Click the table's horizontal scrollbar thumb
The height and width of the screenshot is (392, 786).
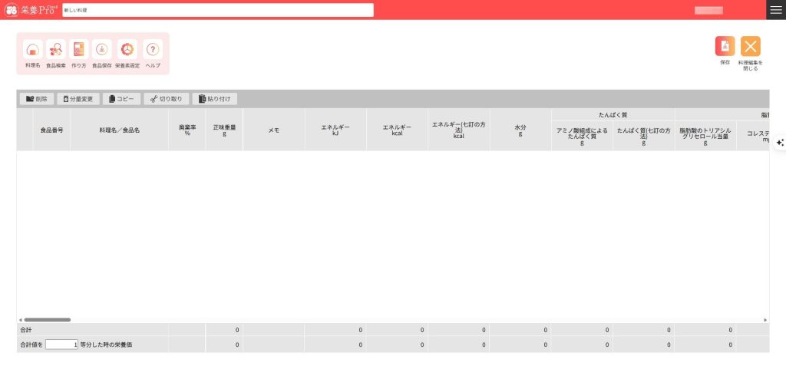click(x=47, y=320)
